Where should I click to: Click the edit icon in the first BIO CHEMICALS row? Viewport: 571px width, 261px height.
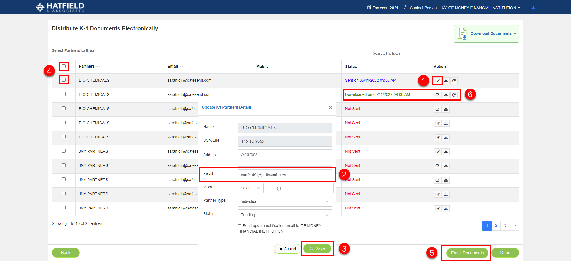coord(437,81)
